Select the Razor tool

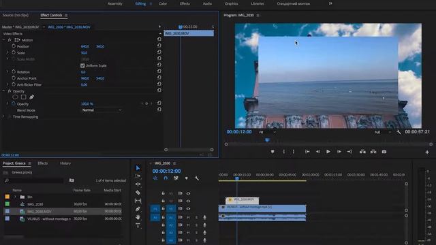[x=138, y=192]
